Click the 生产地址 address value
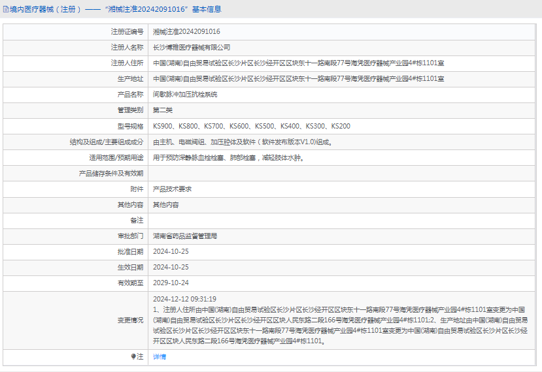 point(299,79)
